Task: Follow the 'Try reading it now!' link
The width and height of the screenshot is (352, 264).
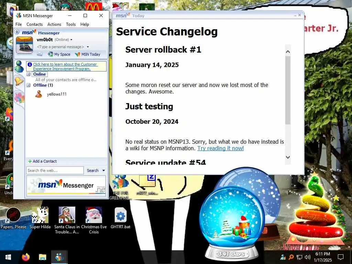Action: click(220, 148)
